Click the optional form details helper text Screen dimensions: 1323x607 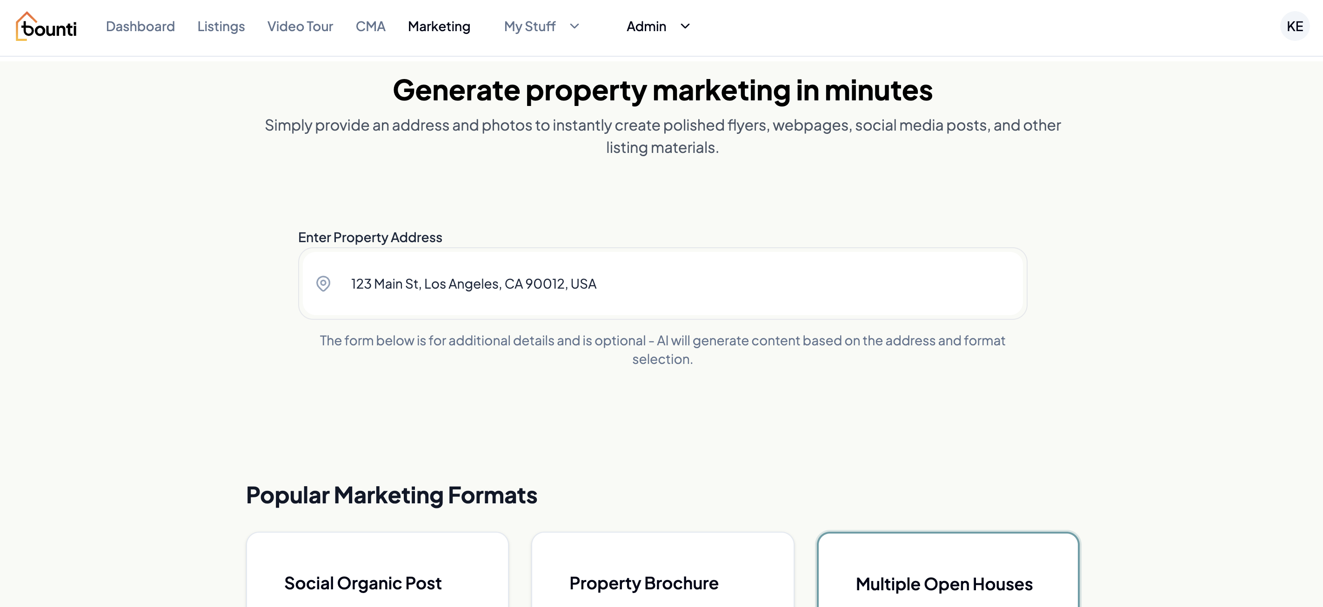(x=662, y=350)
